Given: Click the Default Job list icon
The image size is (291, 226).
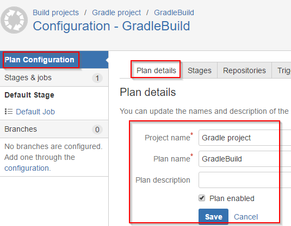Looking at the screenshot, I should (9, 112).
